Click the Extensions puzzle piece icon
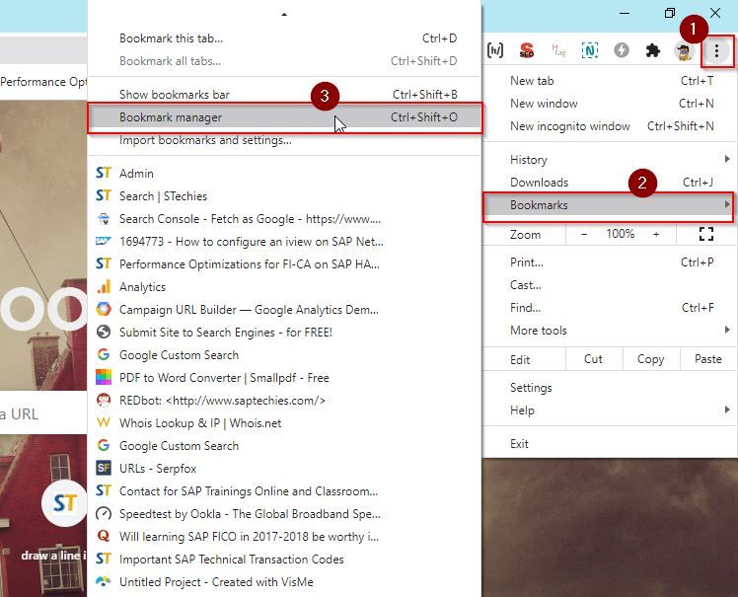738x597 pixels. (652, 50)
